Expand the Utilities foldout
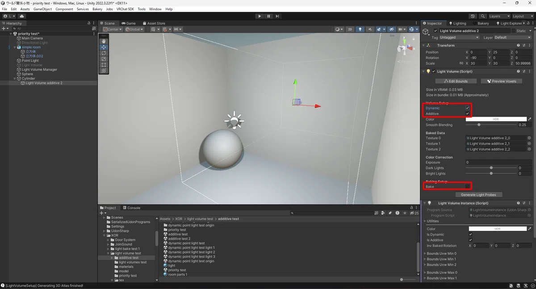This screenshot has height=289, width=536. point(425,221)
